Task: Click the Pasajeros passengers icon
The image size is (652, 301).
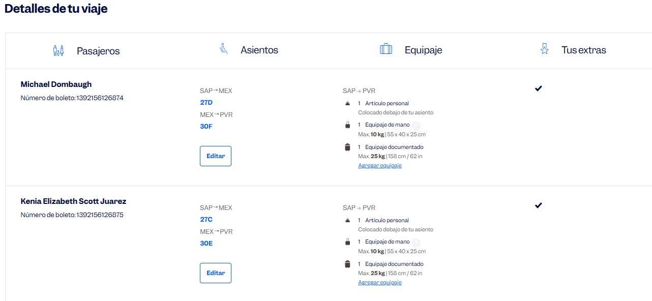Action: pyautogui.click(x=58, y=50)
